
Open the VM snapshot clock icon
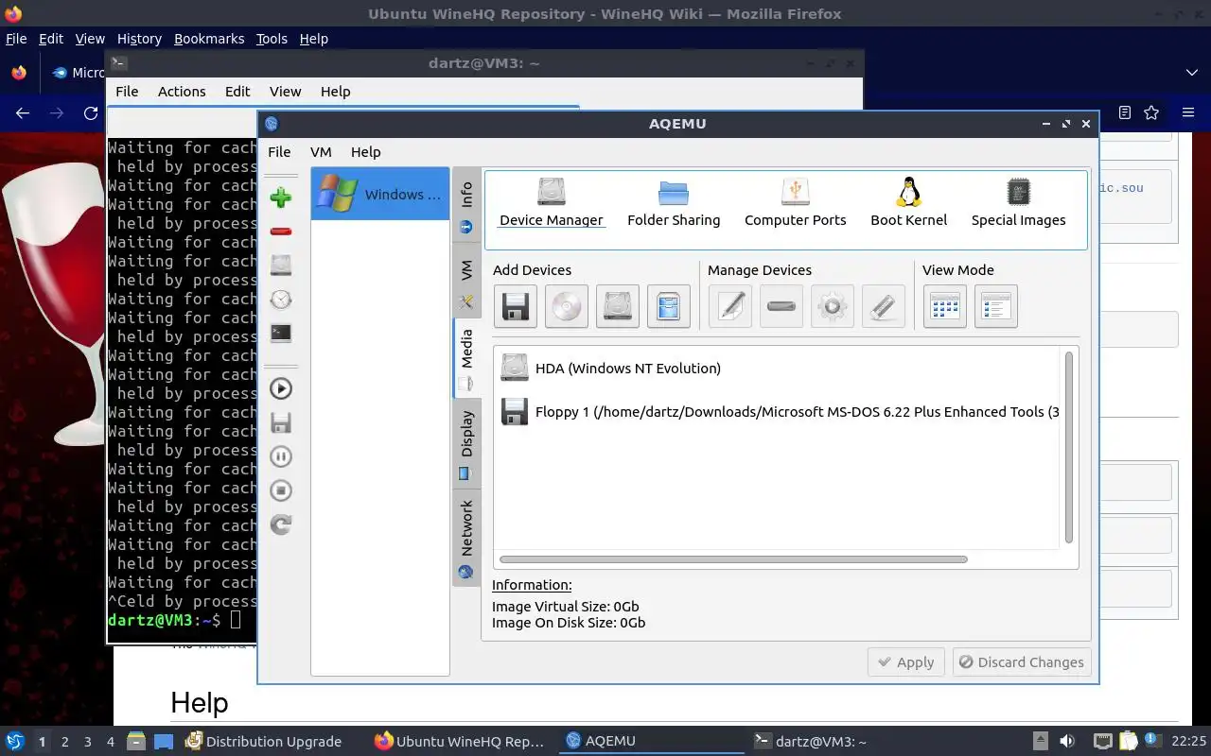point(281,300)
